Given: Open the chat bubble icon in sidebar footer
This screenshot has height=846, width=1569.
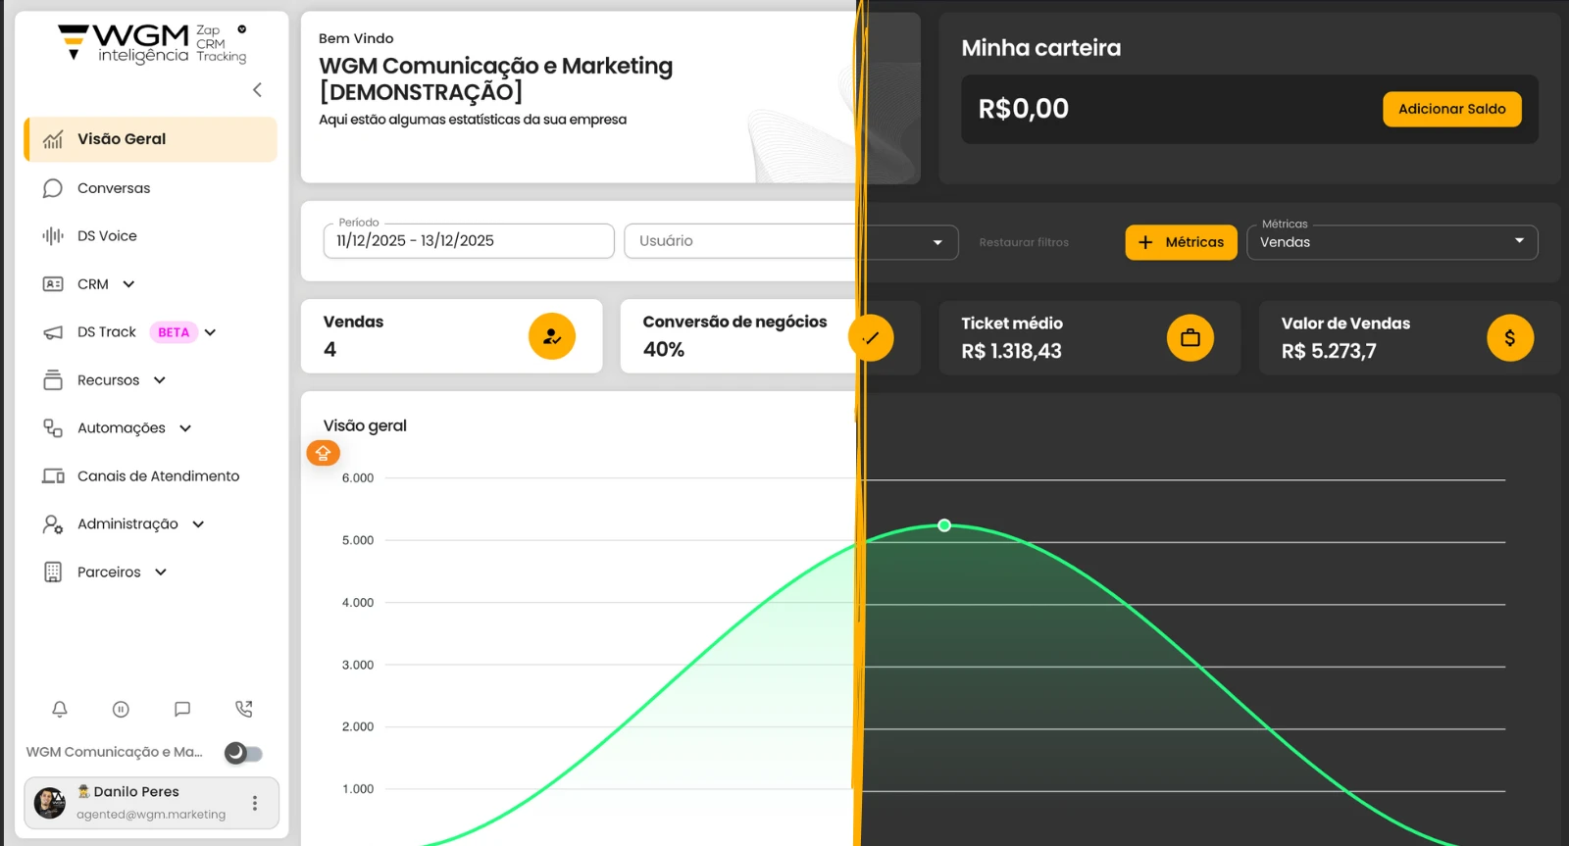Looking at the screenshot, I should 182,709.
